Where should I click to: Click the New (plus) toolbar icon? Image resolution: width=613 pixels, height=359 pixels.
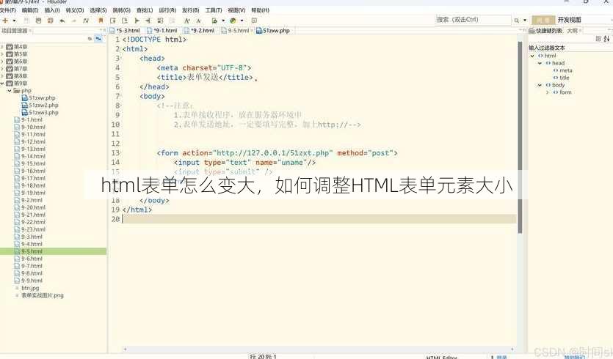click(x=5, y=21)
